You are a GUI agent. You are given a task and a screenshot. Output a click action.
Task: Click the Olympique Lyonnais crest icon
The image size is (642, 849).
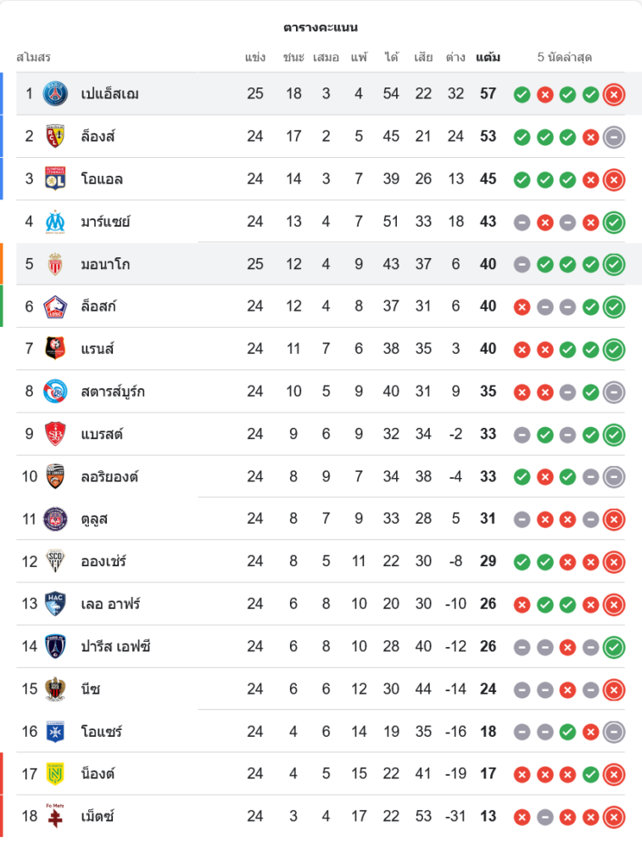coord(56,178)
